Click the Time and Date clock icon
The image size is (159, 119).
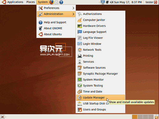click(x=79, y=92)
